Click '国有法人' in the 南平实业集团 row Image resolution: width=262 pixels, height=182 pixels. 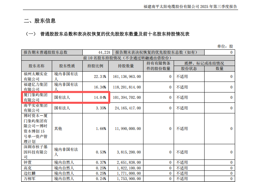62,108
